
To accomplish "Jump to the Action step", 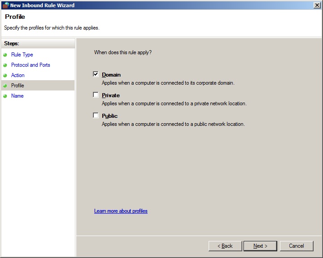I will point(18,75).
